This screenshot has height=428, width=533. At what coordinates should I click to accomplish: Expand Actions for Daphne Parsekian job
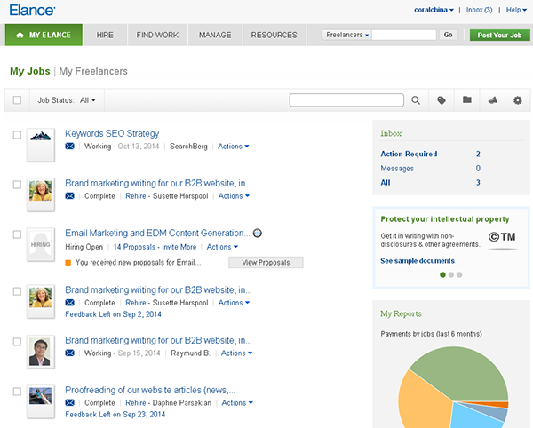(237, 402)
